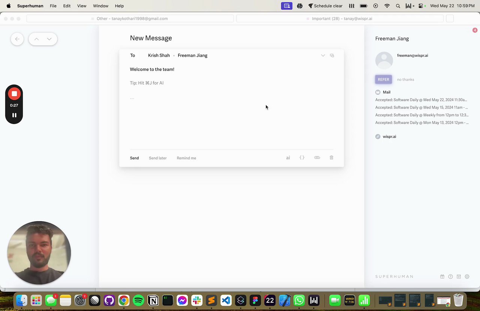
Task: Stop the screen recording
Action: click(14, 94)
